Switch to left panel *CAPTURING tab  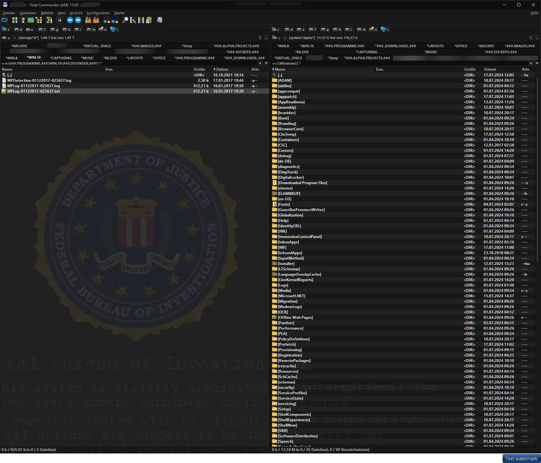pyautogui.click(x=61, y=58)
